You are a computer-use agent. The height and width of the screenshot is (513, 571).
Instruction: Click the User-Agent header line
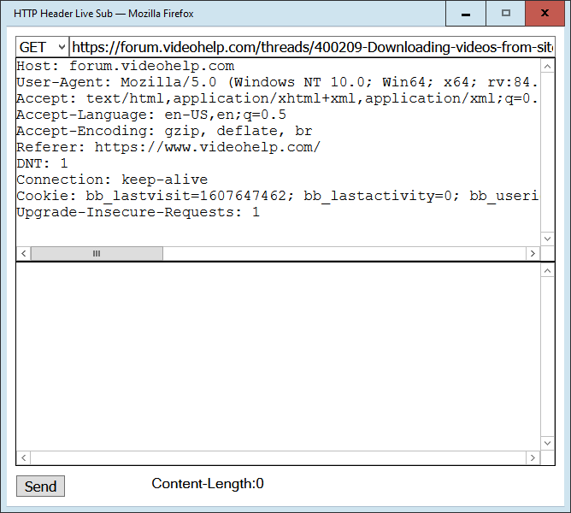(x=277, y=82)
